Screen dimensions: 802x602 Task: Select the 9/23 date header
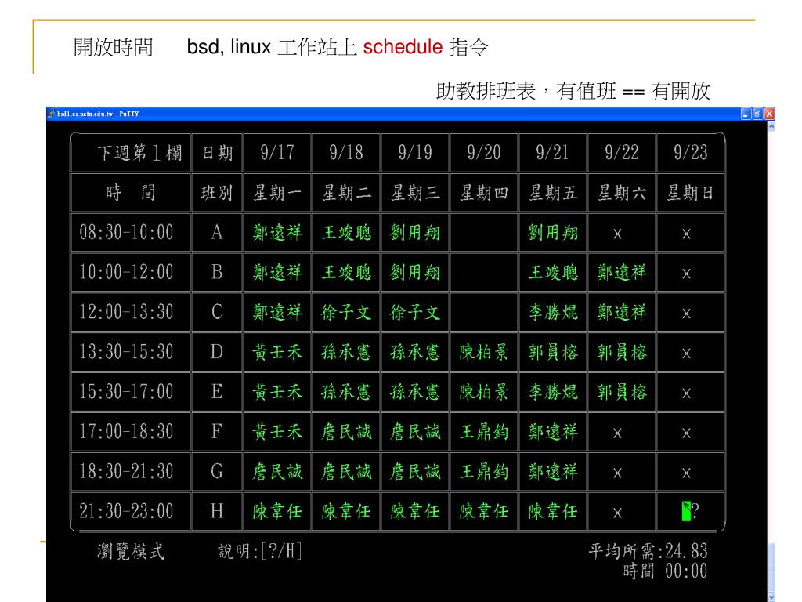pyautogui.click(x=691, y=153)
